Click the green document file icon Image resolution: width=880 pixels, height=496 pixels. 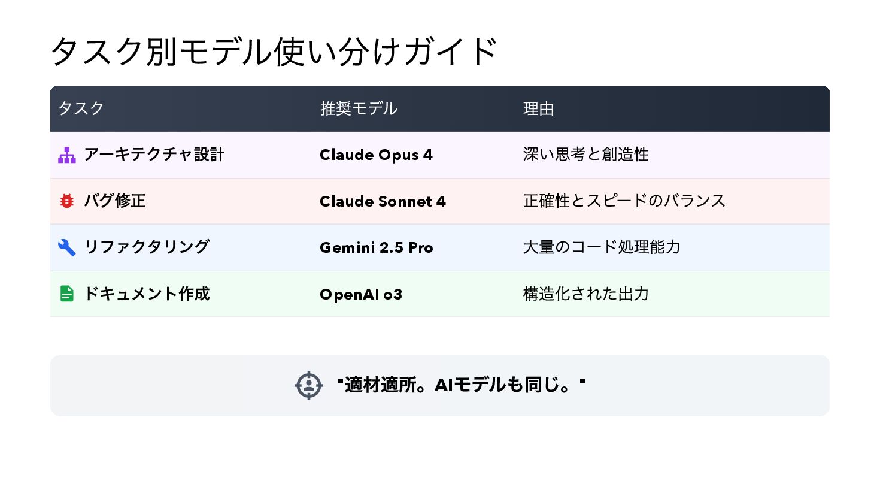click(67, 294)
